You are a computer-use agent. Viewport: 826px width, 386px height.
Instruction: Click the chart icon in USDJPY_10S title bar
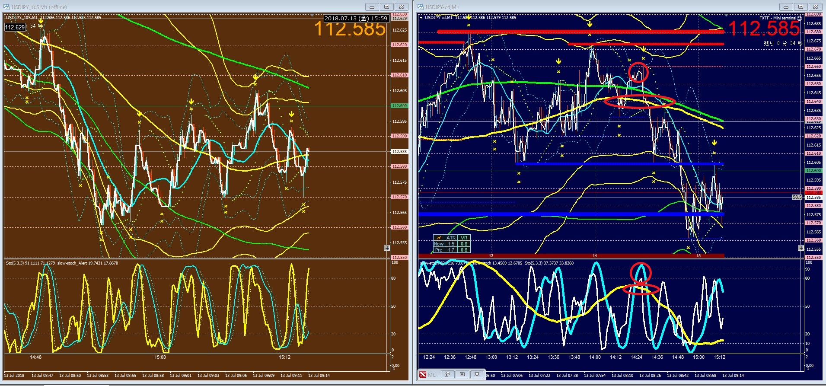point(6,7)
